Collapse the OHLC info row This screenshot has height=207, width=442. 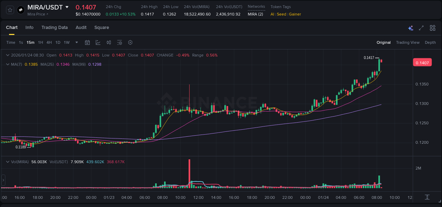pyautogui.click(x=7, y=55)
